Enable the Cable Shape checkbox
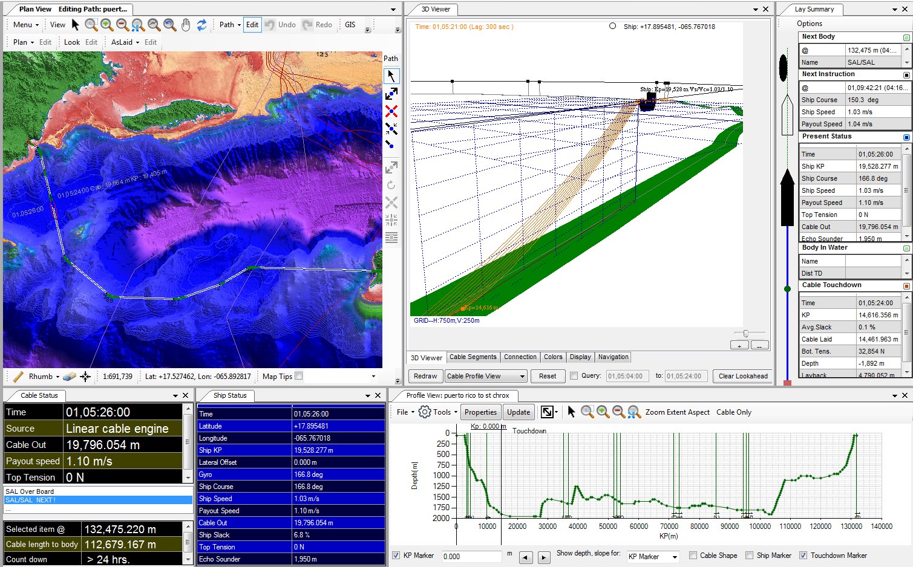Image resolution: width=913 pixels, height=567 pixels. click(x=693, y=555)
